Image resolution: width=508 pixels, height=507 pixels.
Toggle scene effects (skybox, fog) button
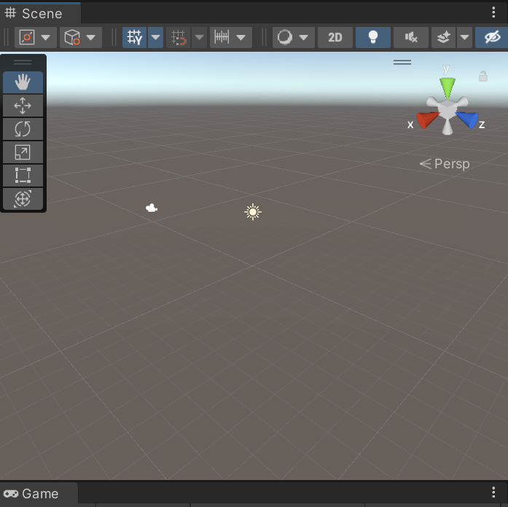pyautogui.click(x=444, y=37)
